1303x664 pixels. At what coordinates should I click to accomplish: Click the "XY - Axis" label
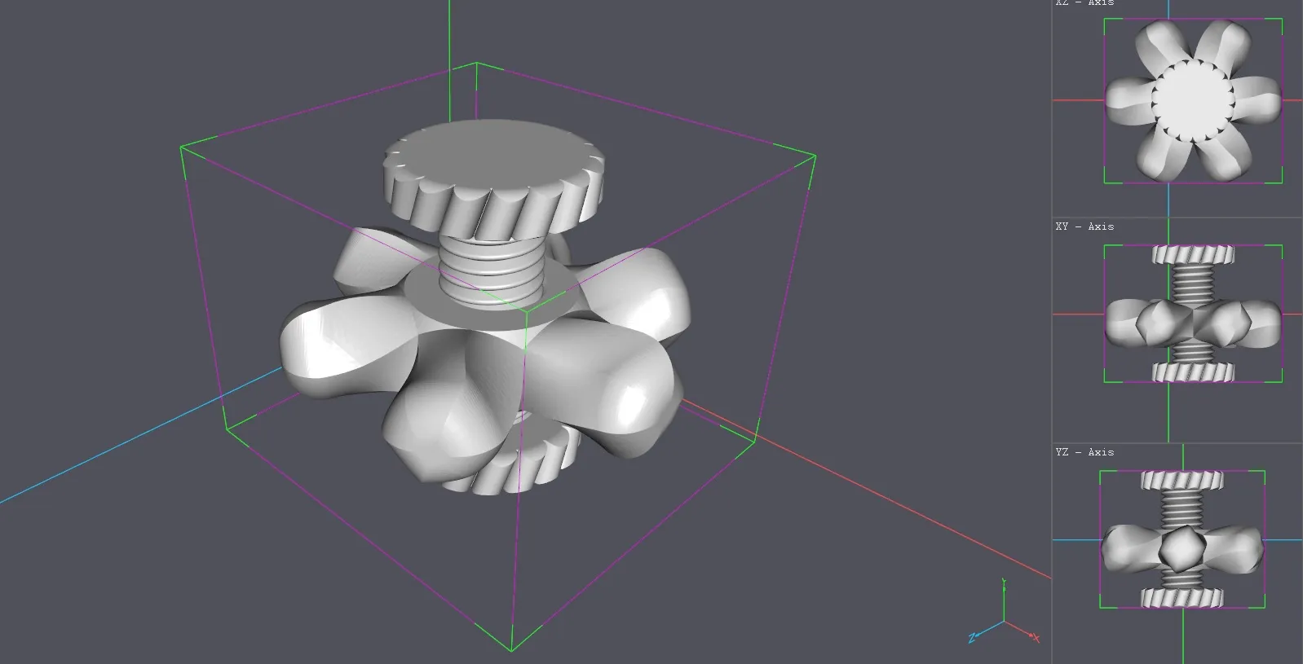coord(1084,226)
